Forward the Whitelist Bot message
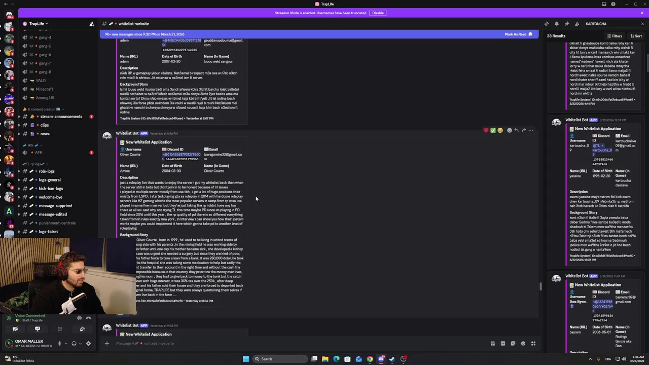This screenshot has height=365, width=649. coord(524,130)
